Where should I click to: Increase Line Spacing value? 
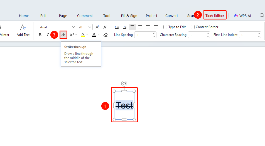pyautogui.click(x=154, y=33)
